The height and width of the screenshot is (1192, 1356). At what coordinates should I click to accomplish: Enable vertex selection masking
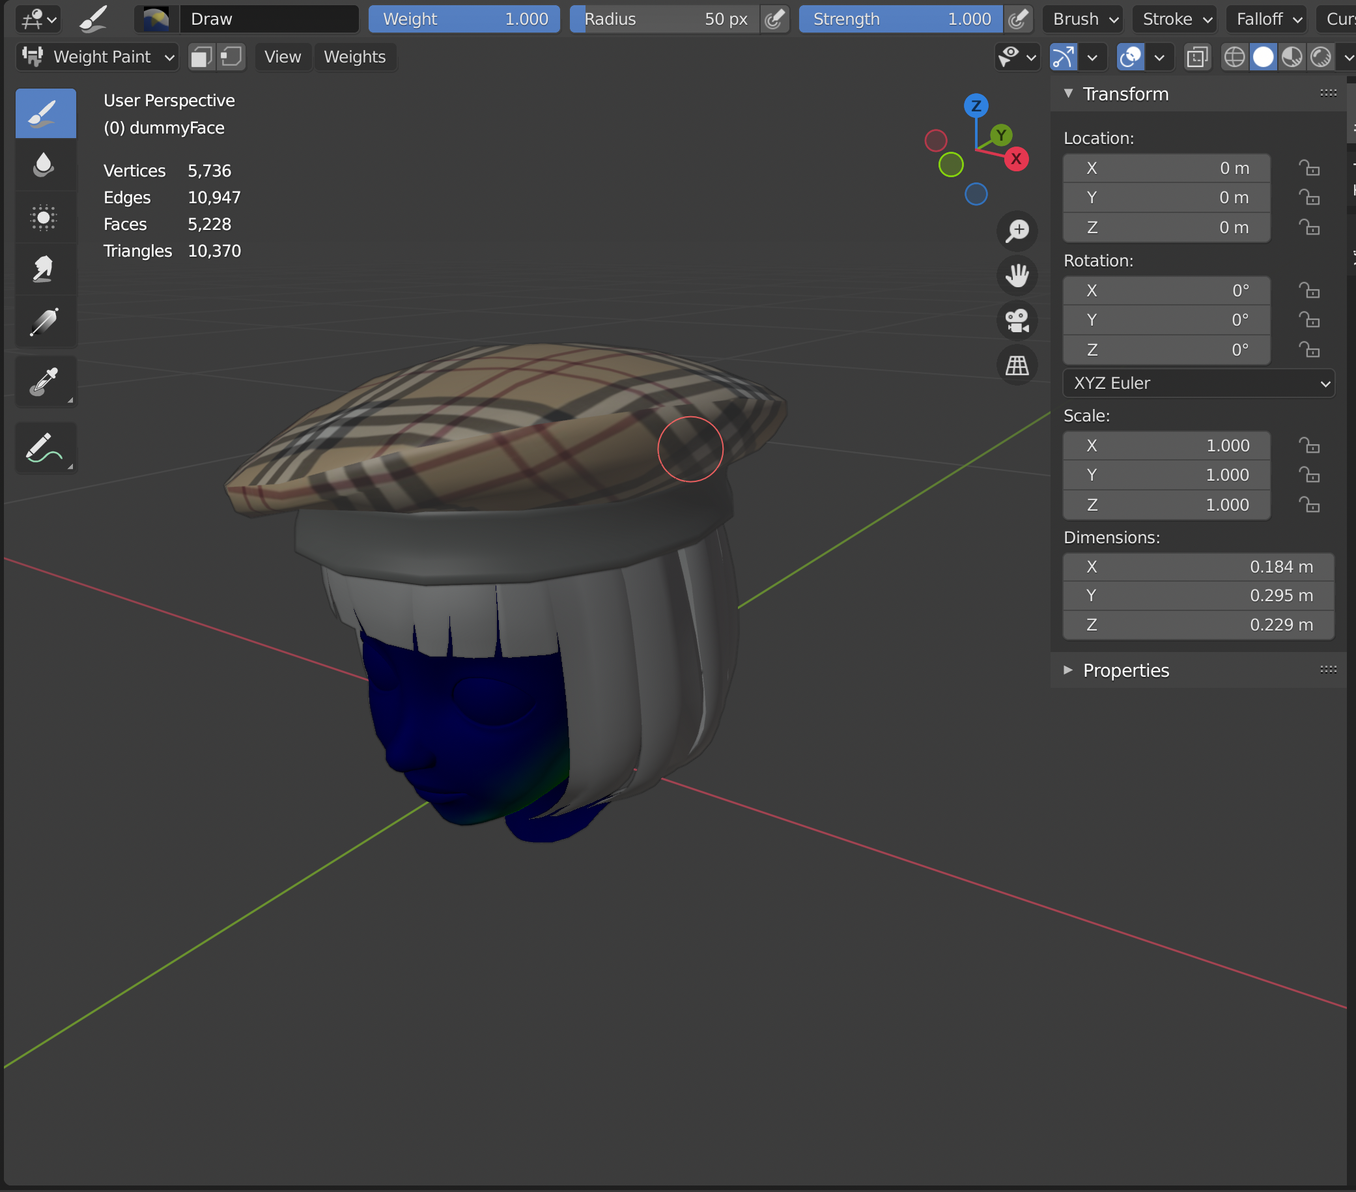231,57
